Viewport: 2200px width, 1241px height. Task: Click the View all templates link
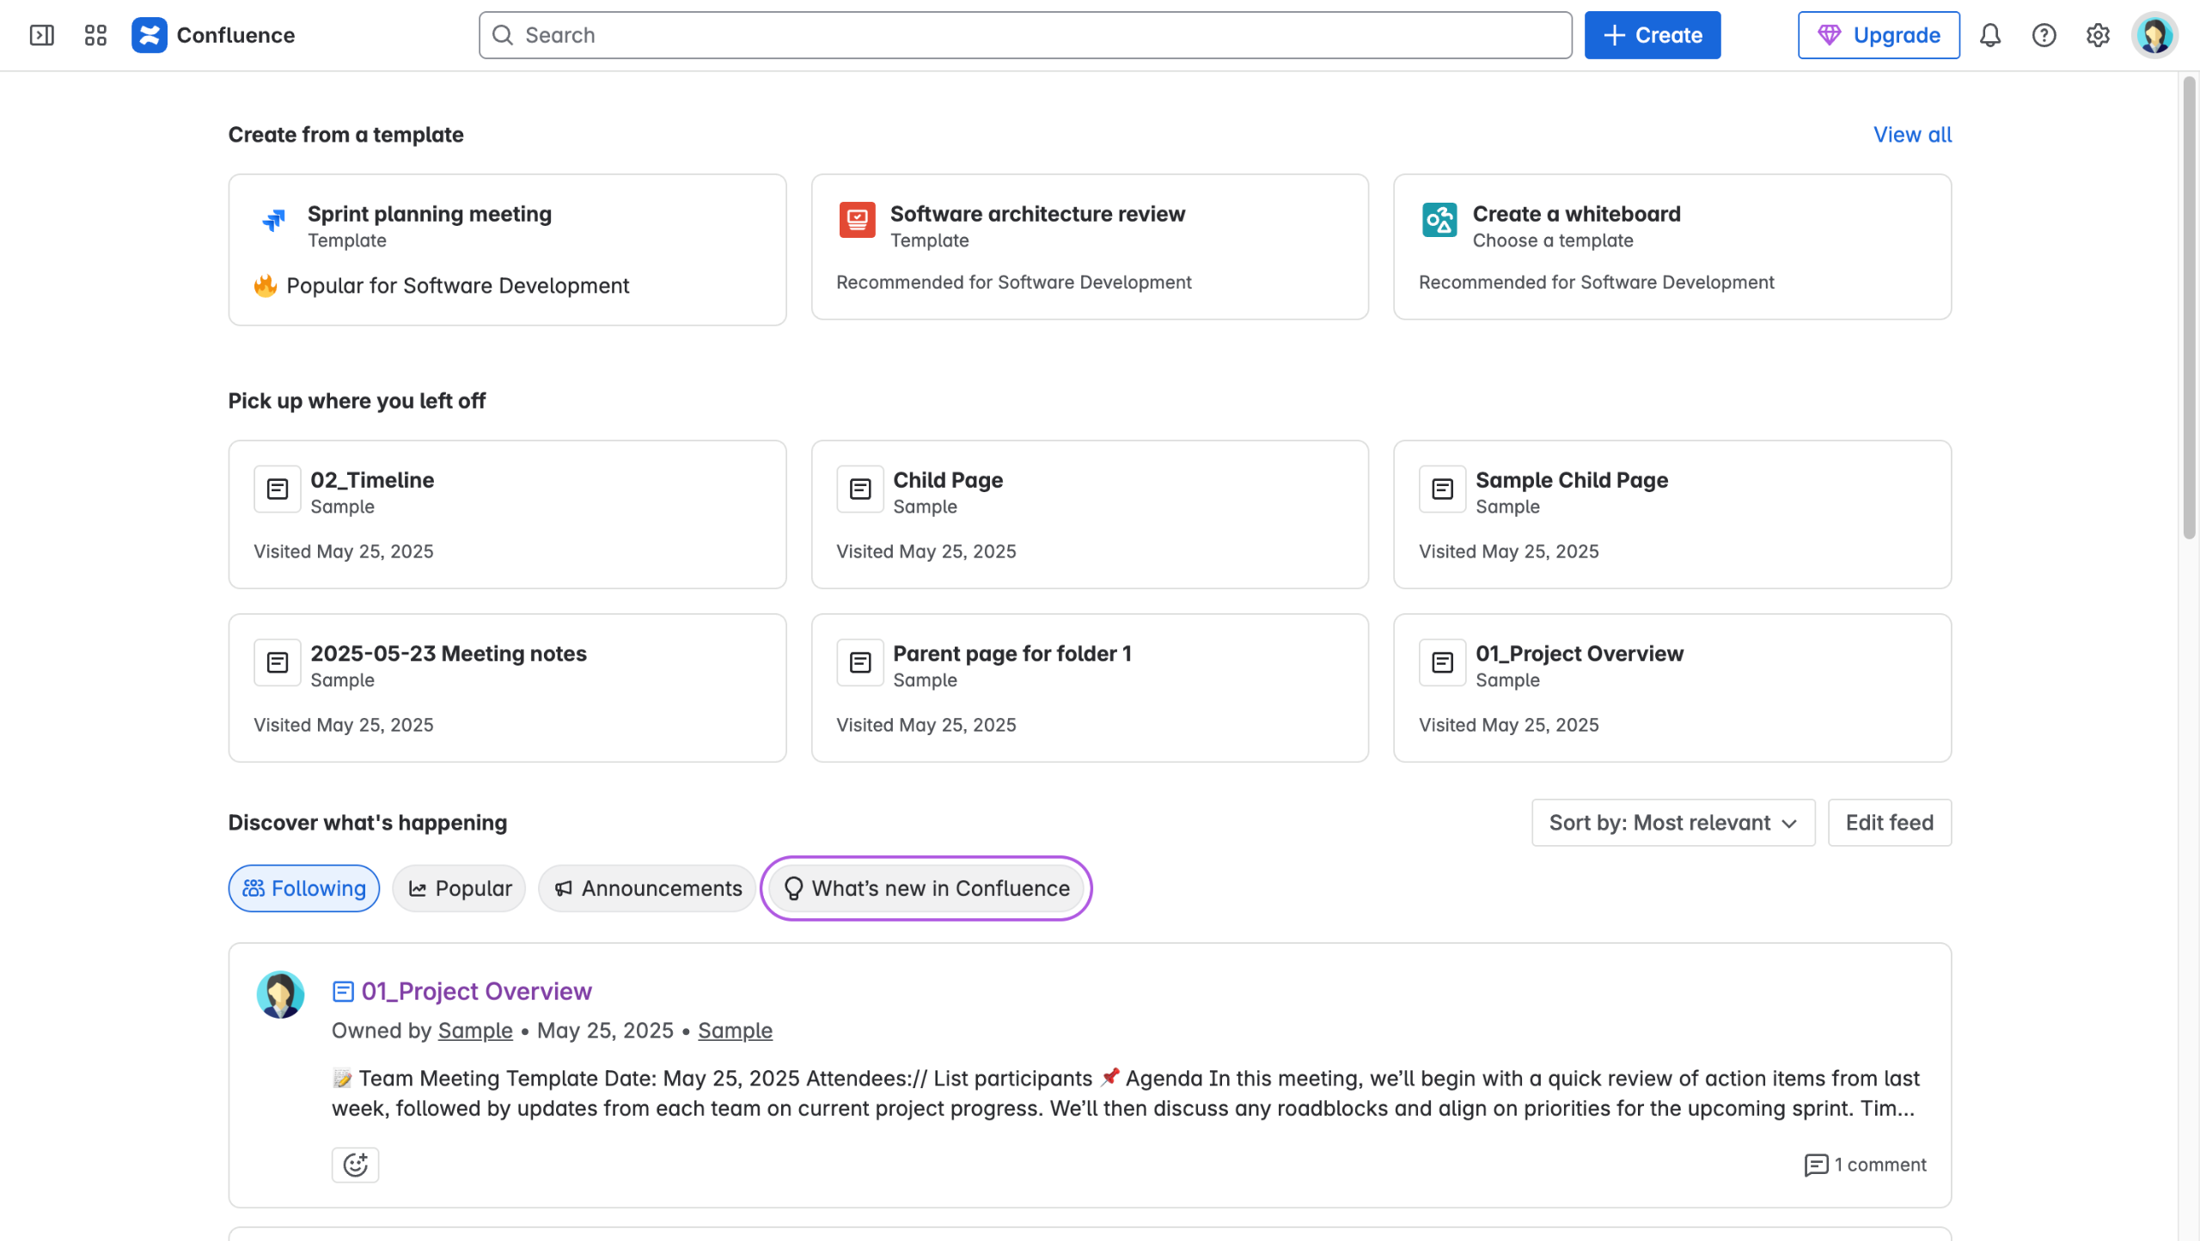pyautogui.click(x=1912, y=135)
